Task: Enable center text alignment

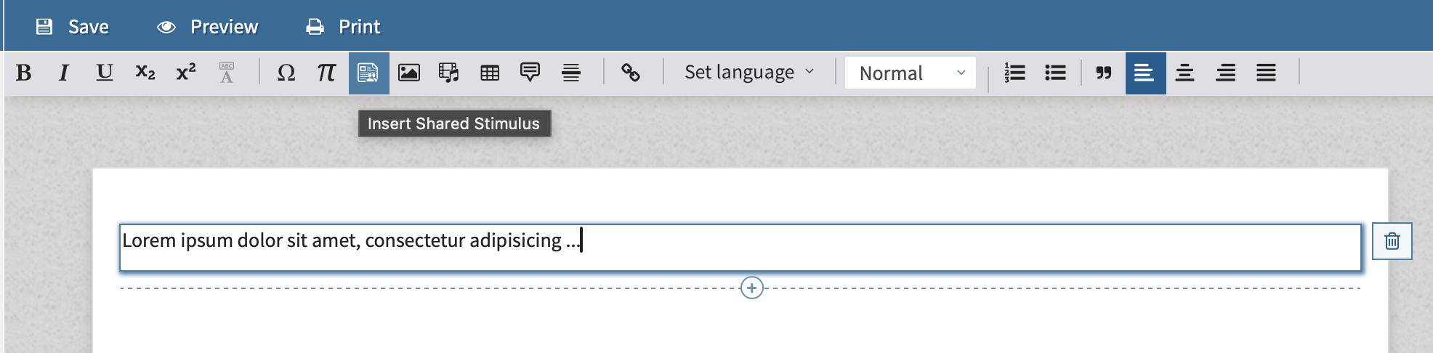Action: pyautogui.click(x=1185, y=73)
